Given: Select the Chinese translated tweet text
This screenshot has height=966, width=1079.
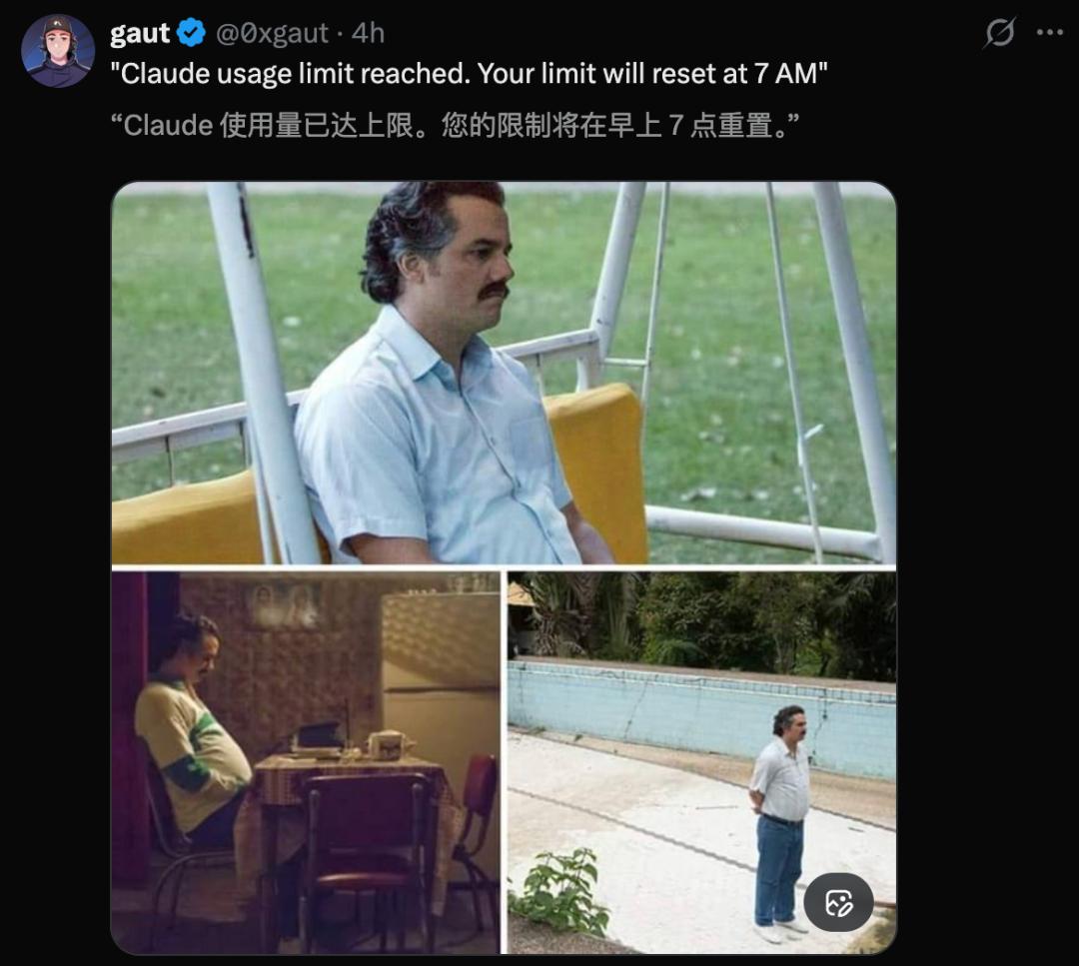Looking at the screenshot, I should coord(455,126).
